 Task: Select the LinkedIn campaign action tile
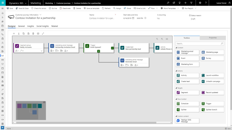click(212, 81)
